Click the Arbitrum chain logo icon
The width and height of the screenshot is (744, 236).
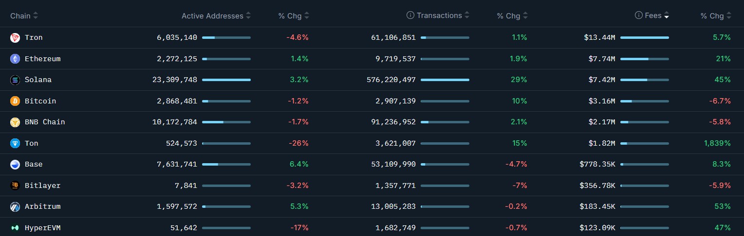[15, 207]
